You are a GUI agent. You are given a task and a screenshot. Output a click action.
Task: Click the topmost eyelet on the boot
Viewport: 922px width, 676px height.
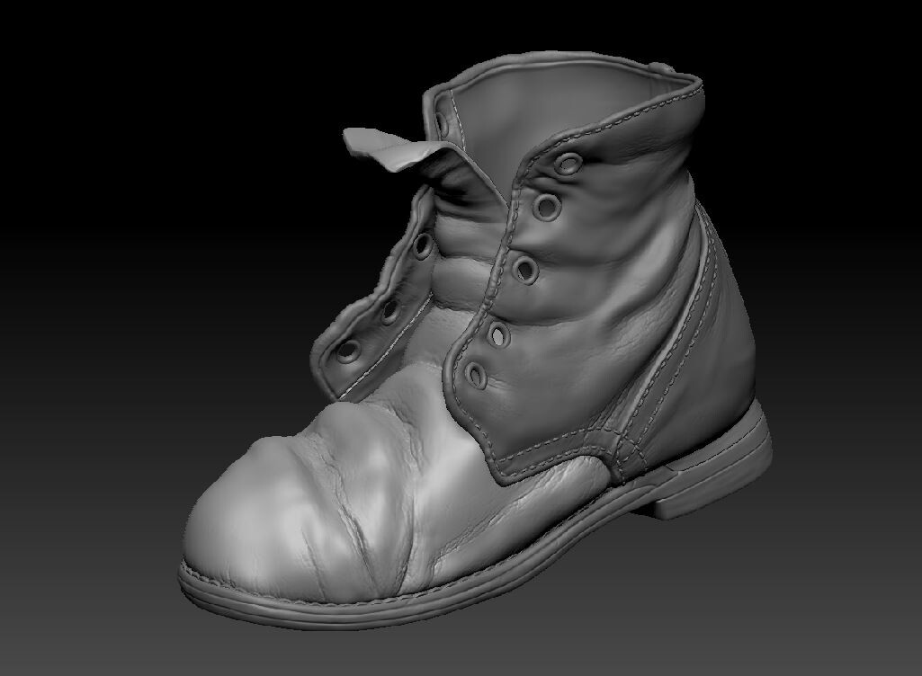click(567, 166)
